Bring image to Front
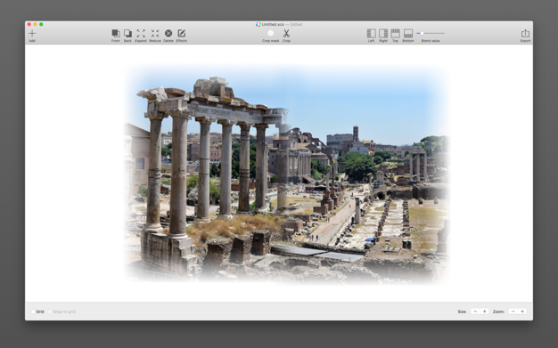The width and height of the screenshot is (558, 348). (x=116, y=34)
